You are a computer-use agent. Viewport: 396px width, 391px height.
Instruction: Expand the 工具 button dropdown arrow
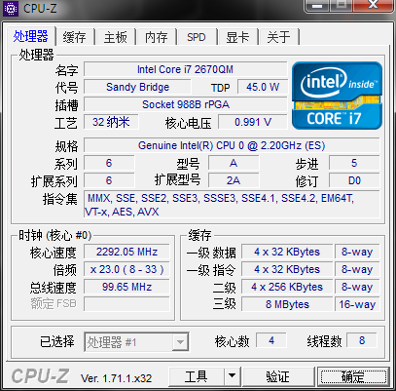coord(232,376)
